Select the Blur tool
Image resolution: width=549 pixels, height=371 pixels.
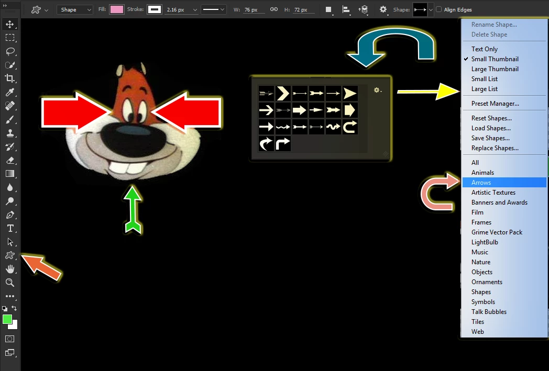click(x=10, y=187)
